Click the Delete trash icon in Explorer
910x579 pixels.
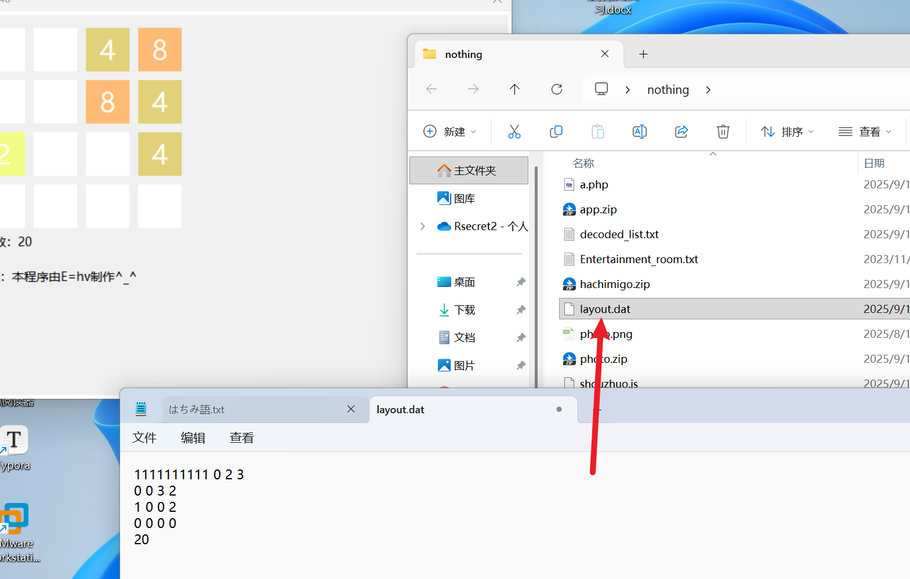pyautogui.click(x=723, y=132)
